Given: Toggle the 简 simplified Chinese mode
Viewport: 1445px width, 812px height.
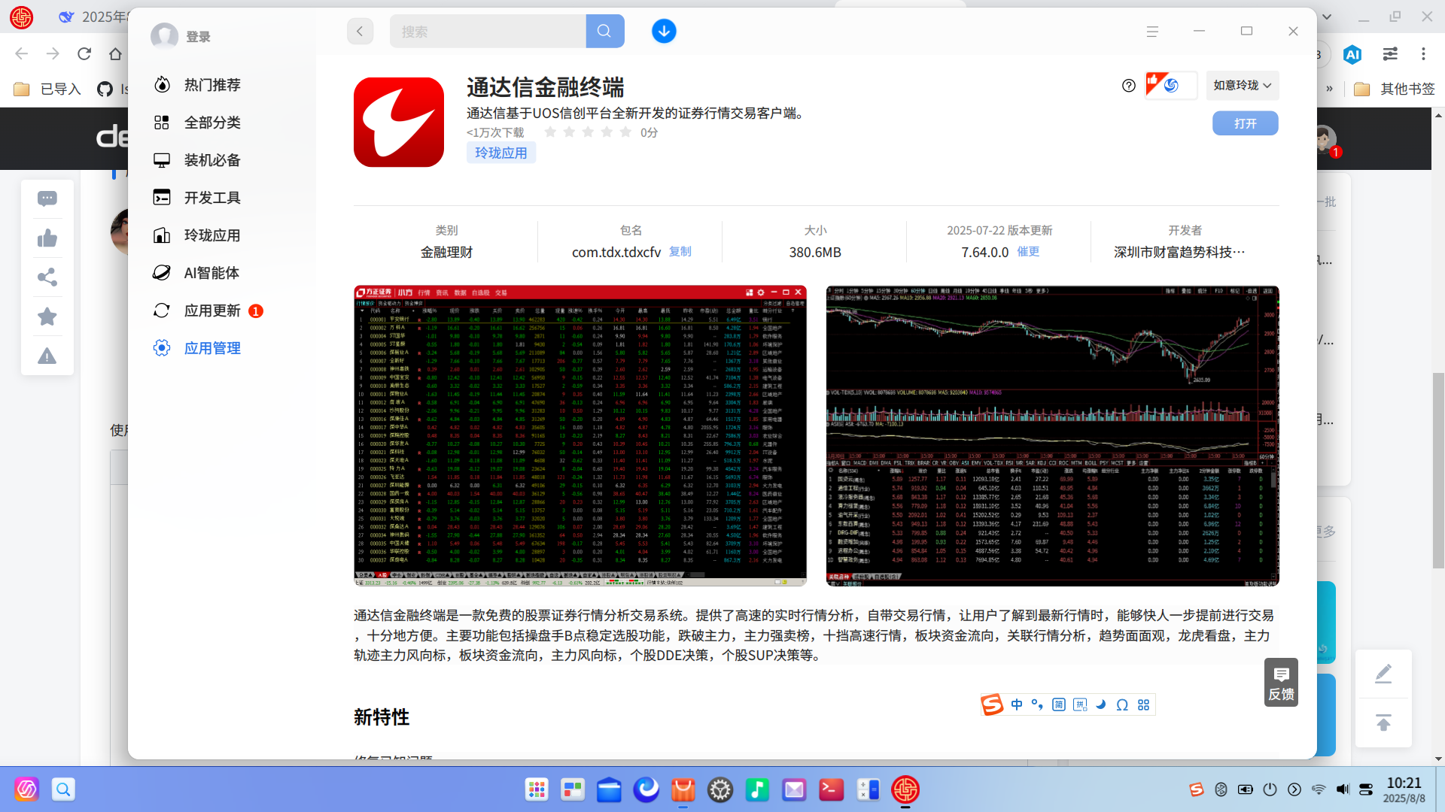Looking at the screenshot, I should (1059, 704).
